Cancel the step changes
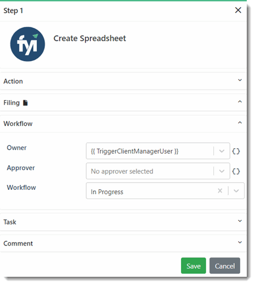Screen dimensions: 255x285 point(225,266)
